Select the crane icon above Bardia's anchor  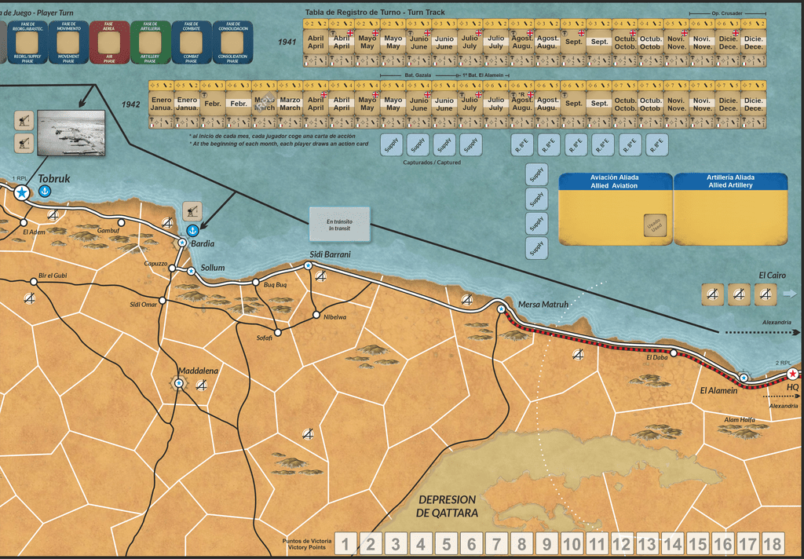[192, 210]
